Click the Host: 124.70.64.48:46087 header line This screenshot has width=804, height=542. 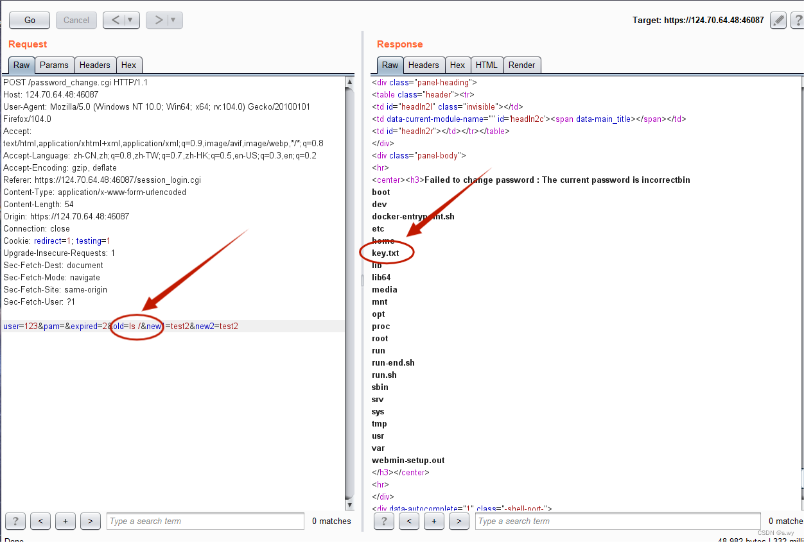(x=51, y=94)
